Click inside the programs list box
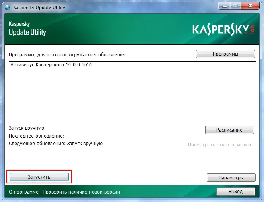The image size is (264, 202). [132, 85]
